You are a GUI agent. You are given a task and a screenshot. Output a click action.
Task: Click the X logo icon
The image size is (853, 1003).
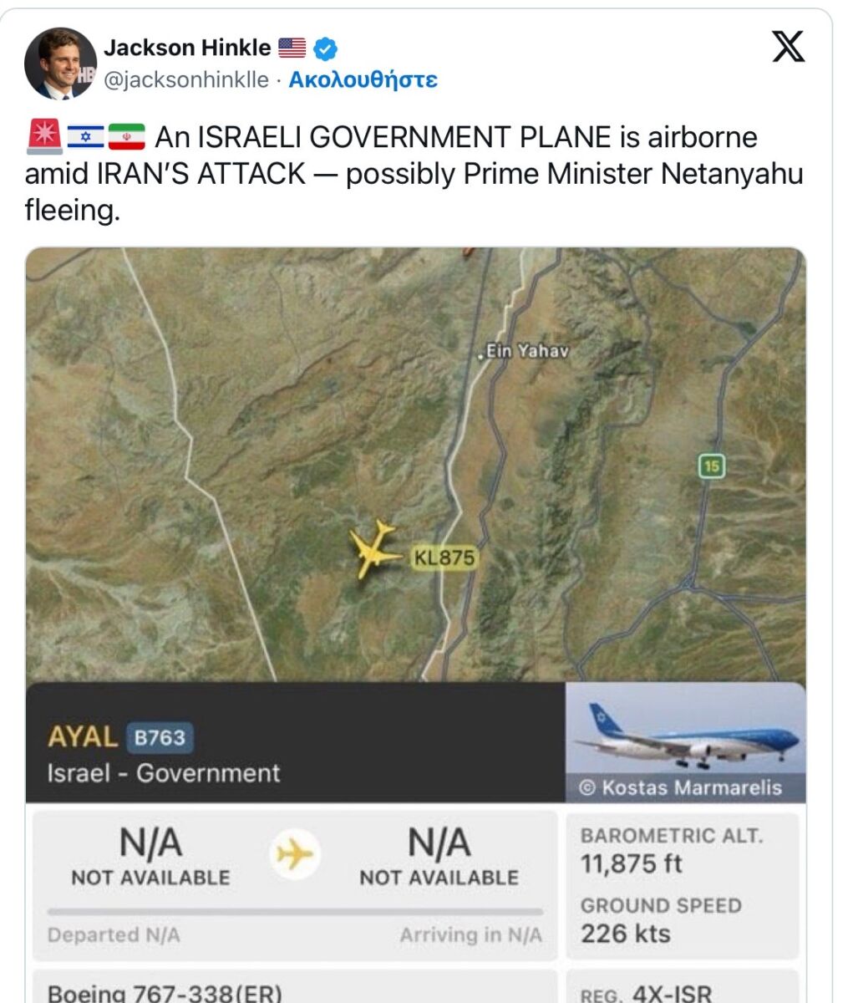pos(788,47)
